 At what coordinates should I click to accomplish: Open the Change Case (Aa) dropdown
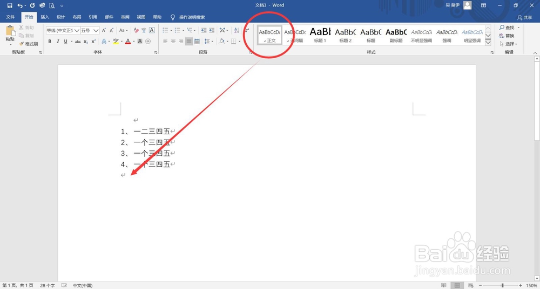click(x=123, y=30)
